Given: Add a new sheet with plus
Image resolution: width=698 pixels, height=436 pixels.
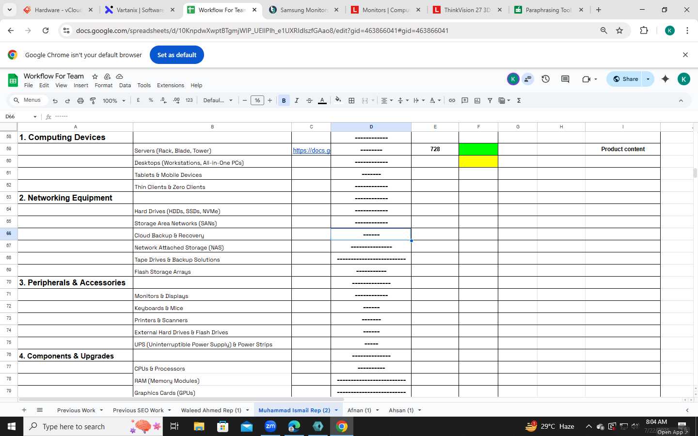Looking at the screenshot, I should (x=24, y=410).
